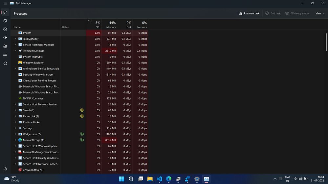Open Task View from taskbar

point(141,179)
